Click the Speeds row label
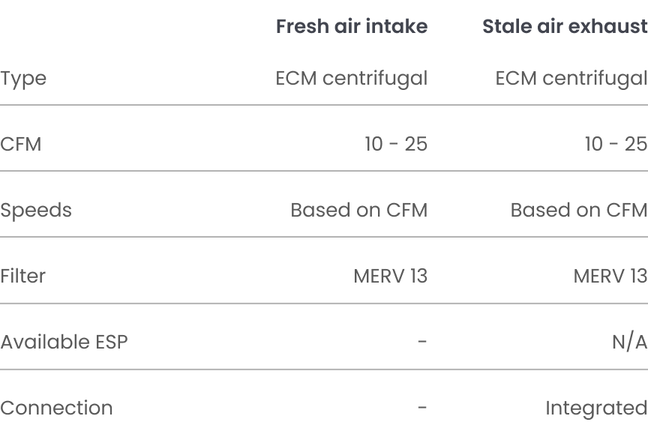 pyautogui.click(x=36, y=211)
